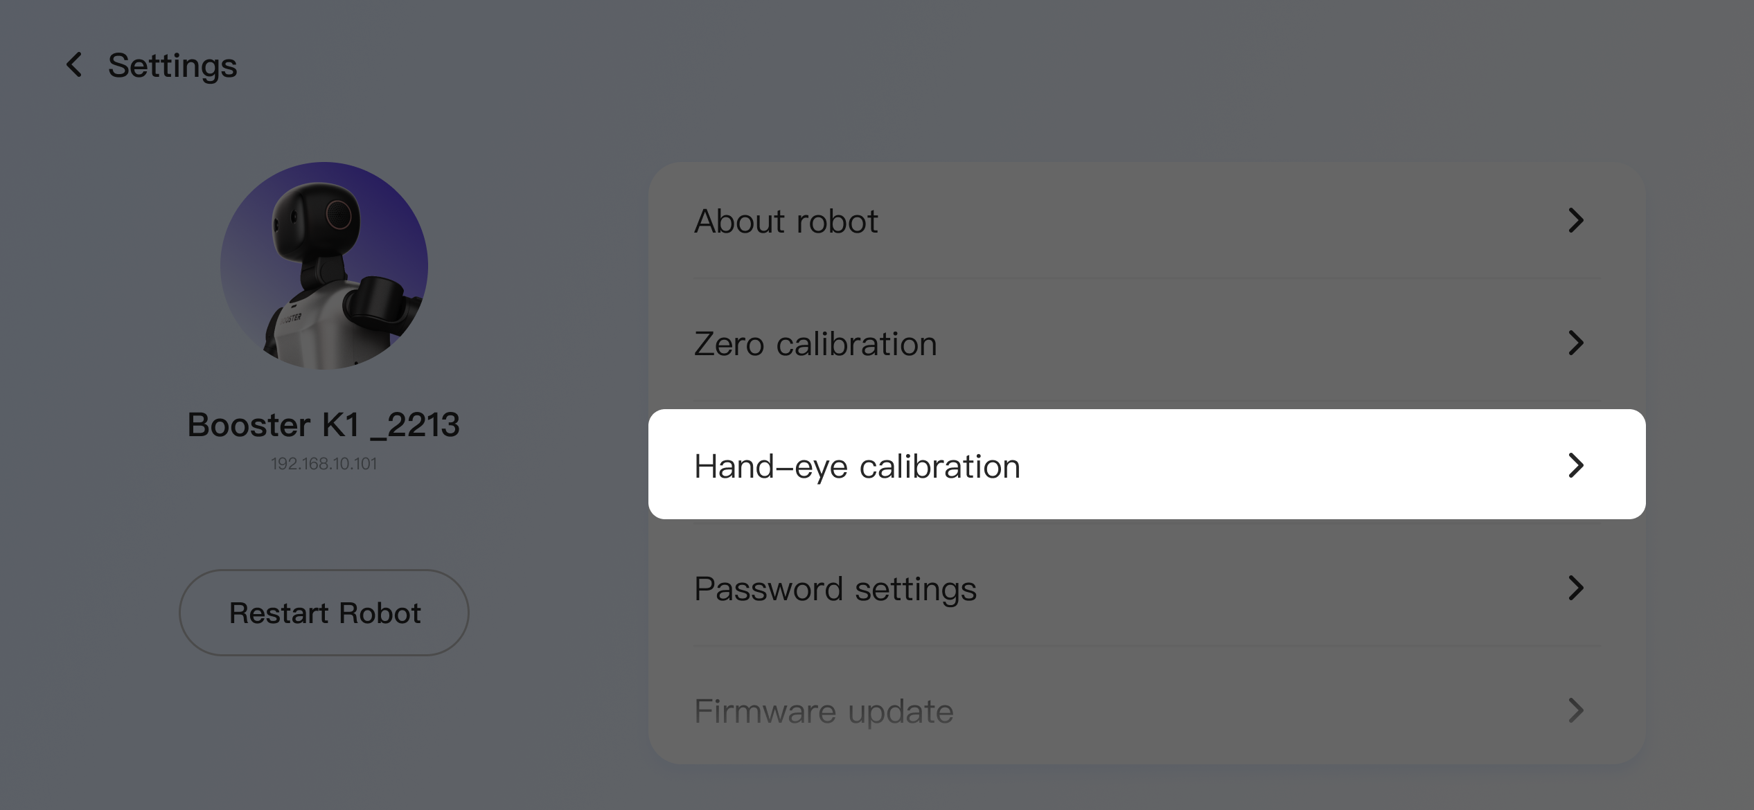
Task: Click the Password settings chevron arrow
Action: (1576, 588)
